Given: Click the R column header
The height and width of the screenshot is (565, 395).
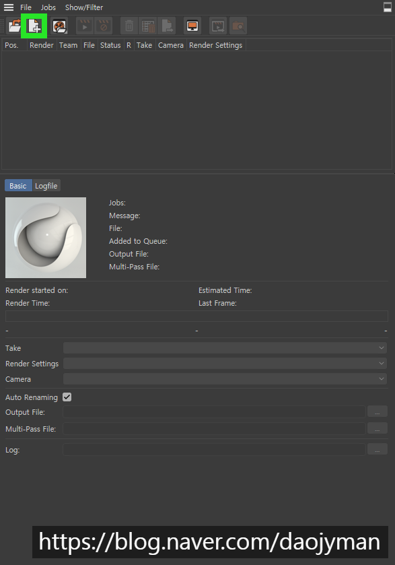Looking at the screenshot, I should [x=129, y=45].
